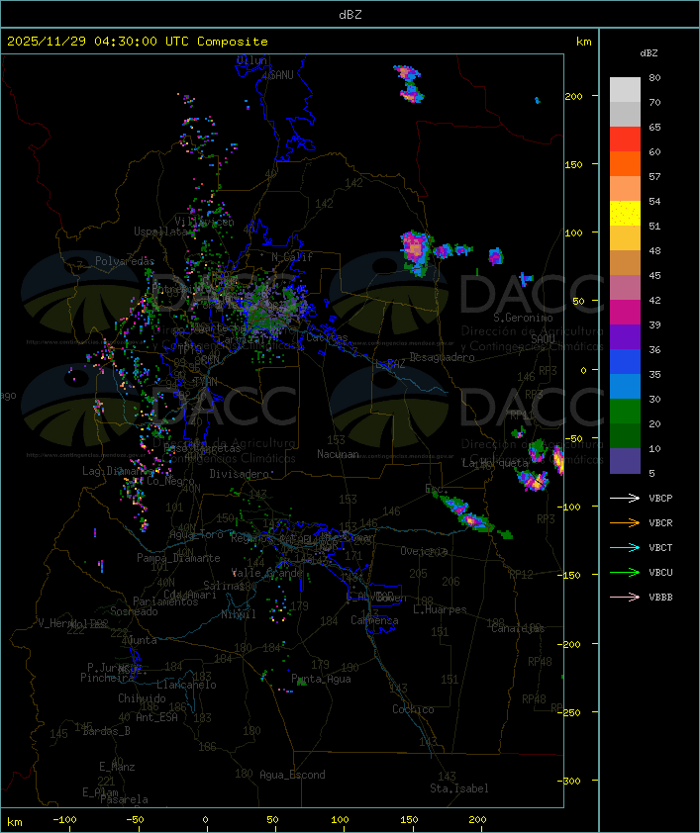This screenshot has width=700, height=833.
Task: Click the Canalejas map label
Action: pyautogui.click(x=518, y=628)
